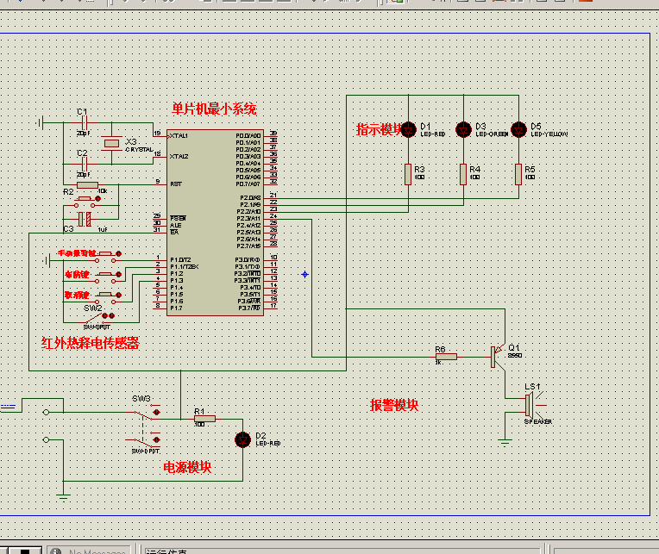The image size is (659, 554).
Task: Click the 单片机最小系统 title label
Action: (x=214, y=109)
